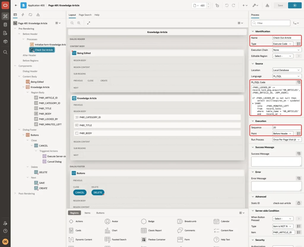Switch to the Processing tab
The image size is (304, 247).
pyautogui.click(x=31, y=15)
